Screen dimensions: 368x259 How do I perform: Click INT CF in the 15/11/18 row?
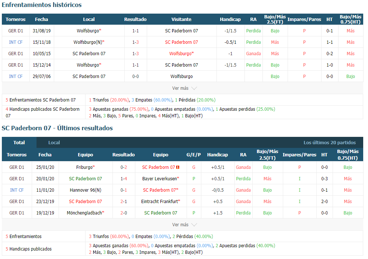[x=16, y=42]
